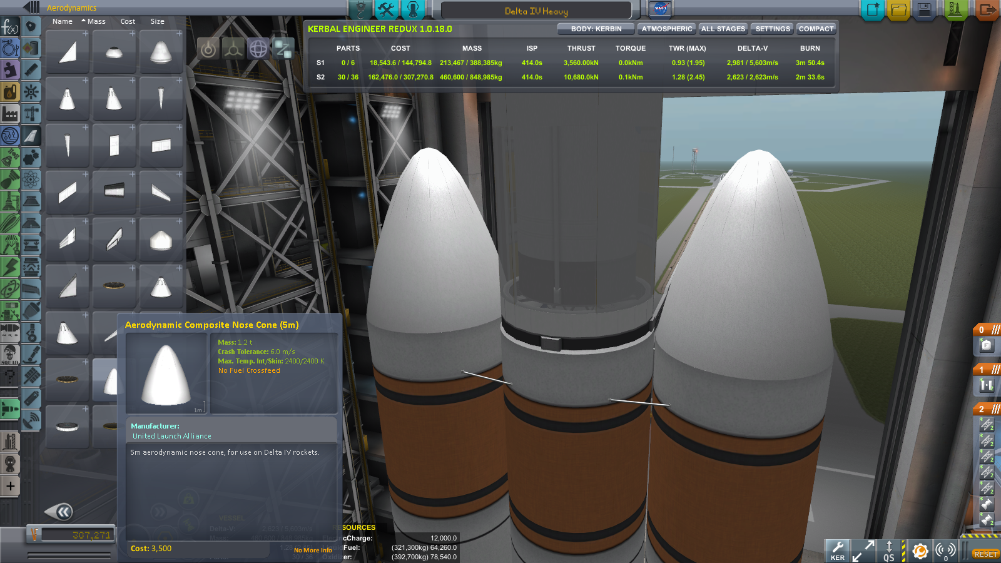The image size is (1001, 563).
Task: Switch Kerbal Engineer to COMPACT view
Action: pos(816,29)
